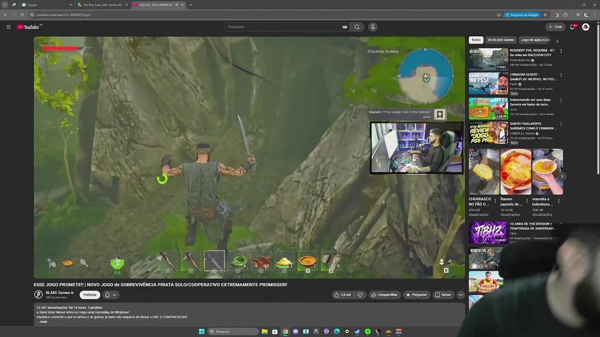Open the YouTube guide hamburger menu
Screen dimensions: 600x337
tap(8, 27)
